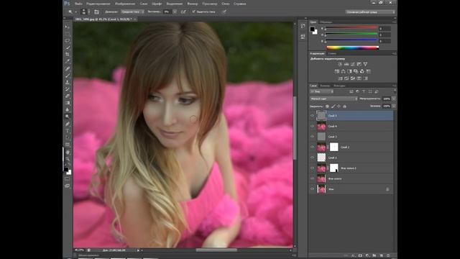Click the color spectrum ramp
This screenshot has height=259, width=460.
(353, 48)
